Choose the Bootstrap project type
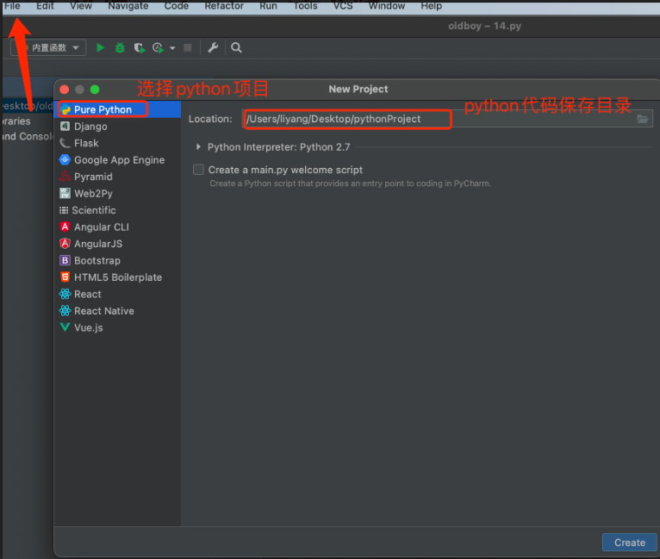The image size is (660, 559). [x=117, y=261]
